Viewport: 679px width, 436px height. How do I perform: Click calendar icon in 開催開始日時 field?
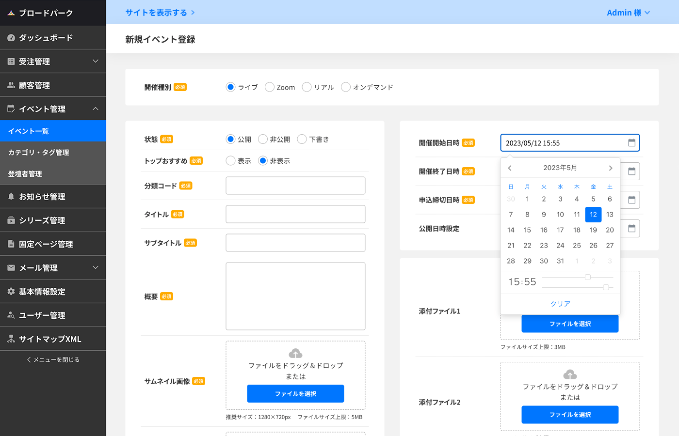click(x=631, y=143)
